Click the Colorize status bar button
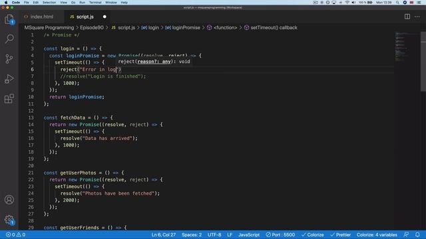 (312, 234)
